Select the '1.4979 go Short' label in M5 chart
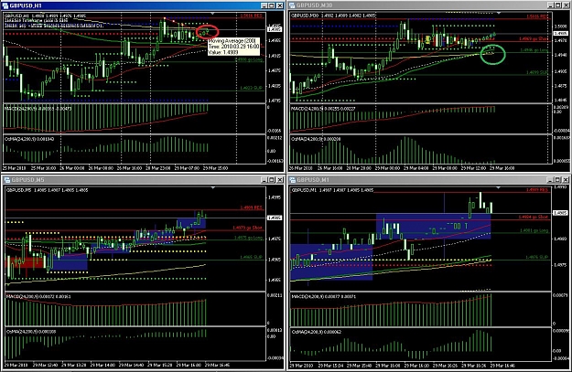The width and height of the screenshot is (572, 372). tap(248, 228)
